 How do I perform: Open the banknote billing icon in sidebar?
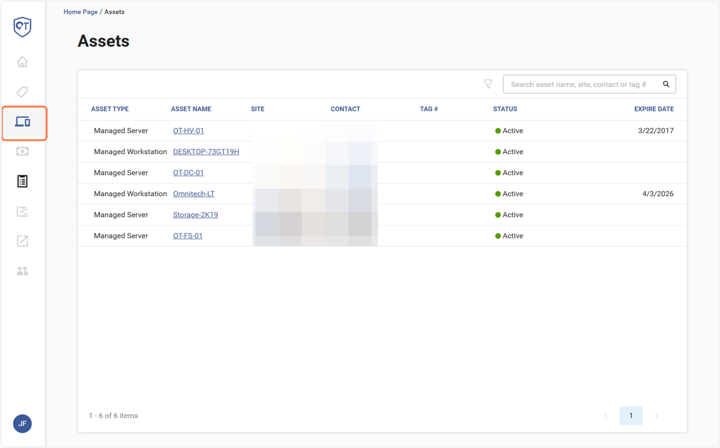[22, 152]
